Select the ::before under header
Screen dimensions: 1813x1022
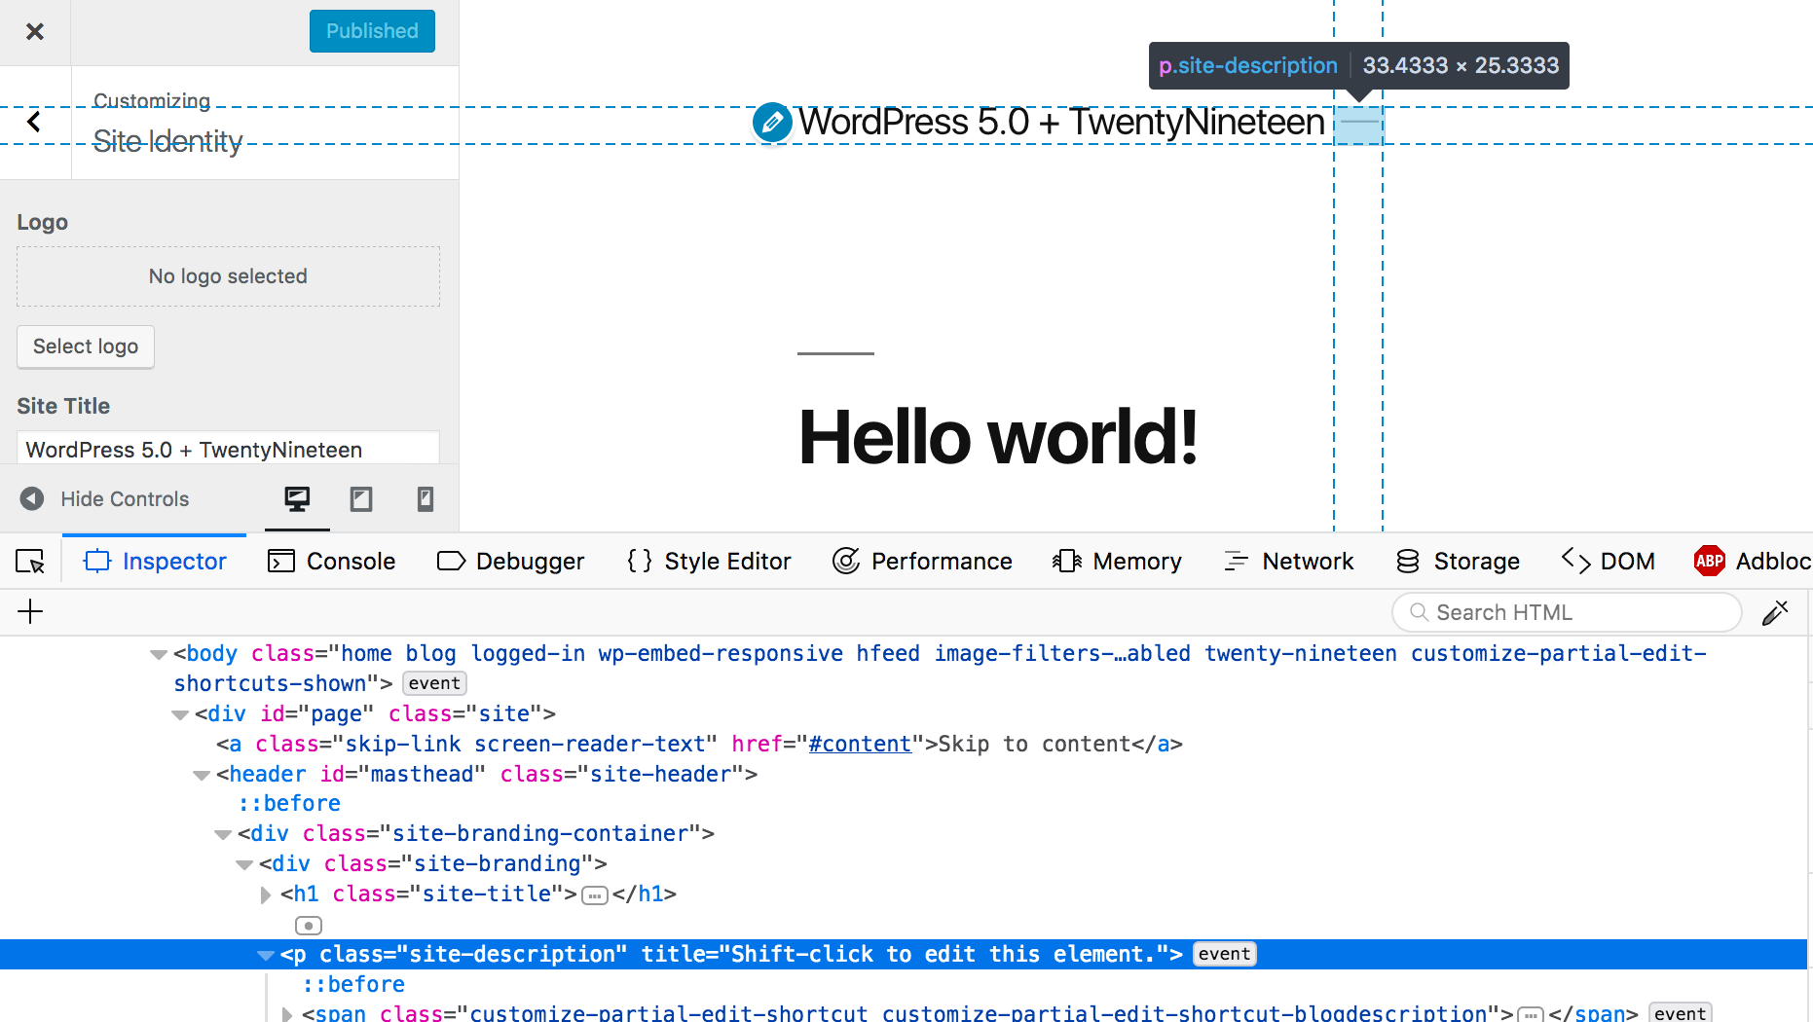tap(289, 804)
